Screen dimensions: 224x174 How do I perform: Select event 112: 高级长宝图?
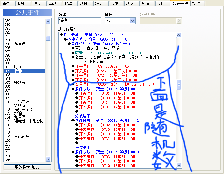(24, 110)
